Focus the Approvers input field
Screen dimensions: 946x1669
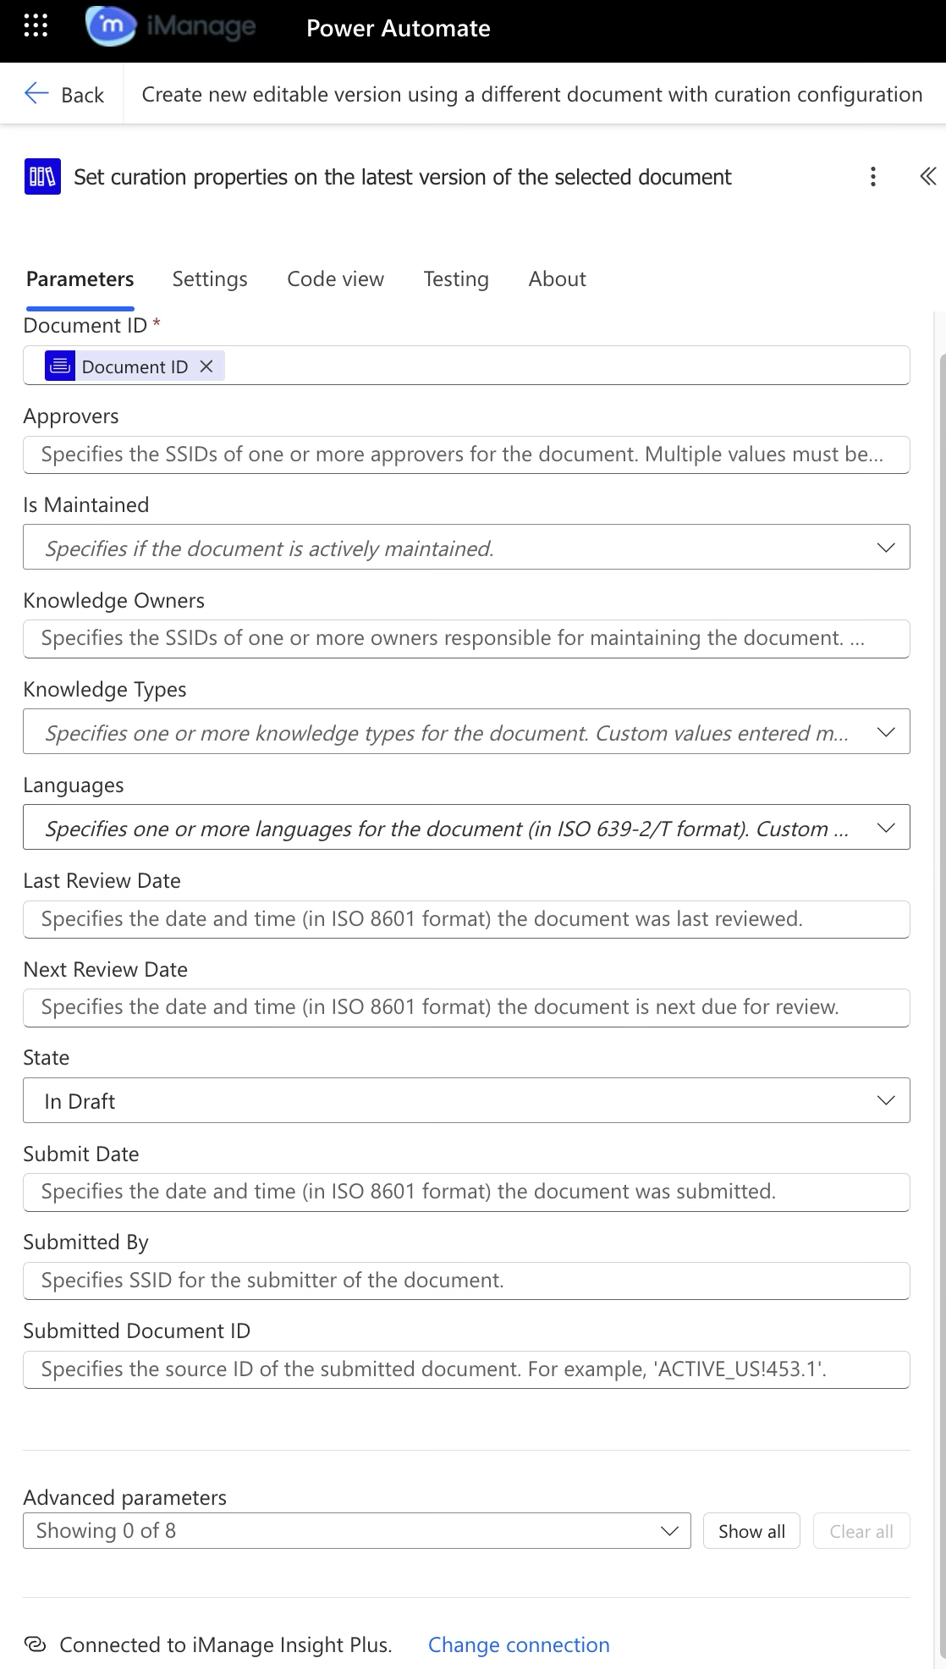[x=466, y=454]
